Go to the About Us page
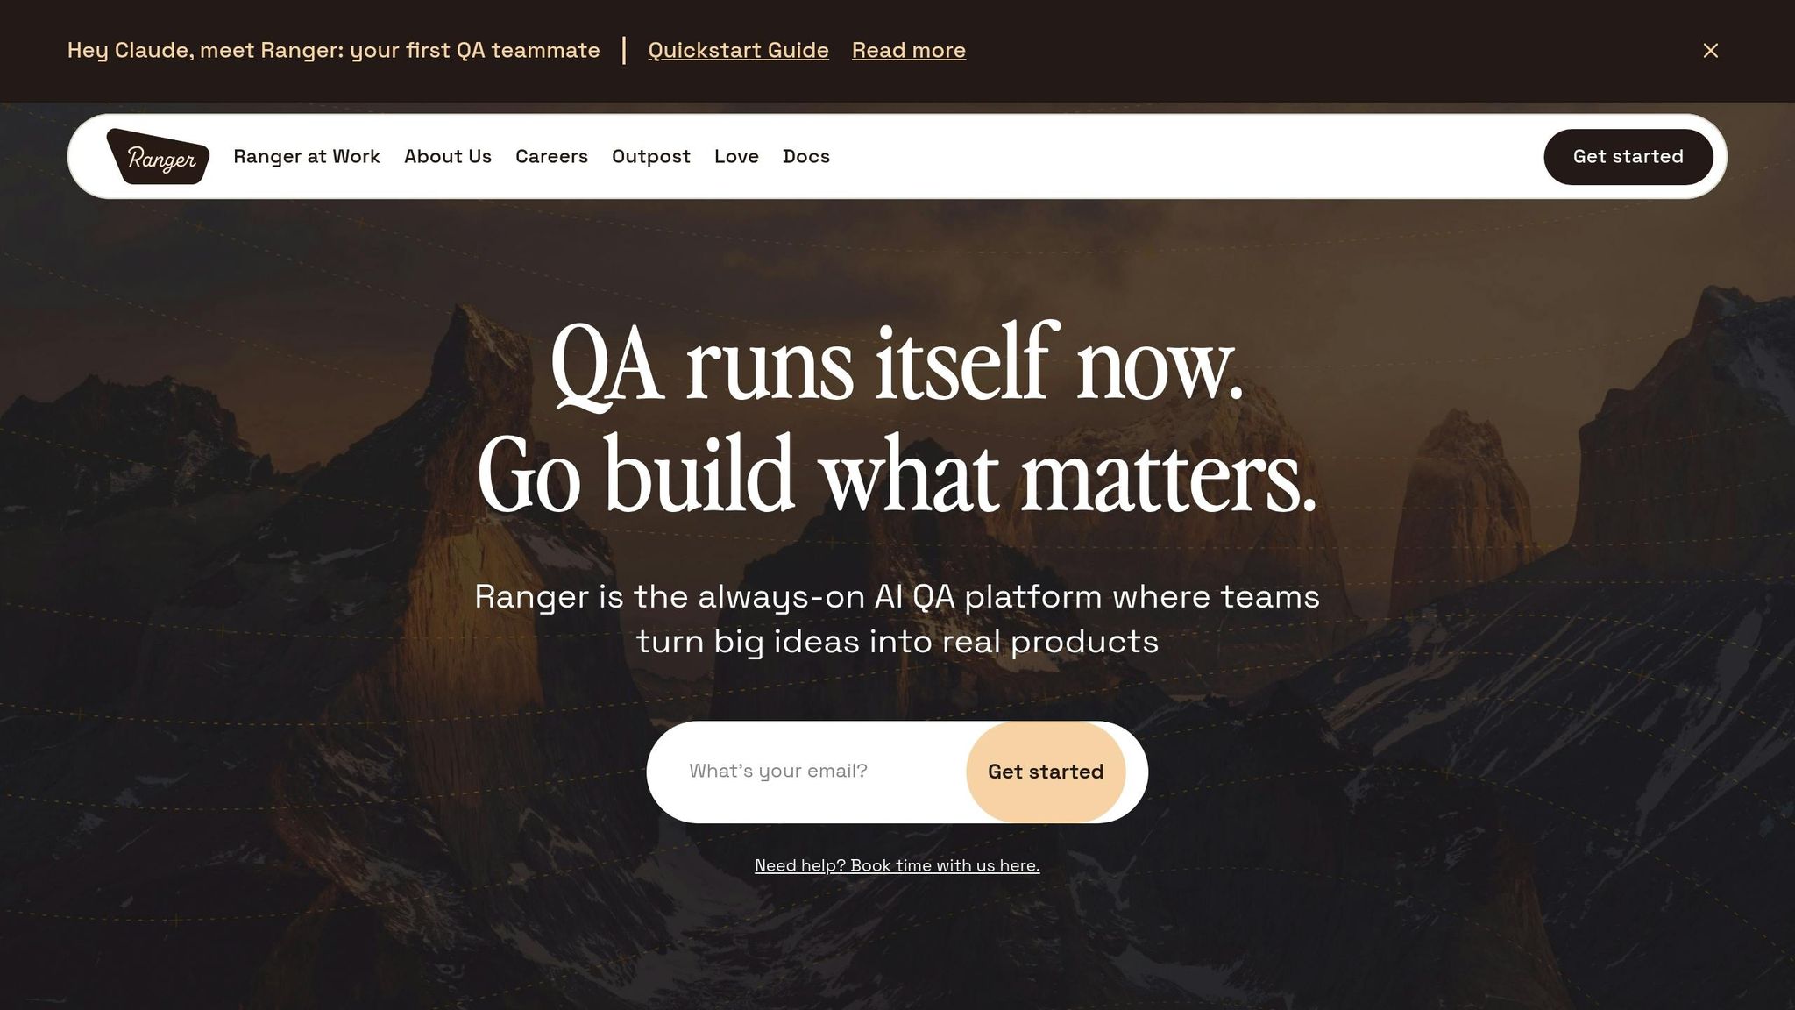Viewport: 1795px width, 1010px height. [448, 156]
